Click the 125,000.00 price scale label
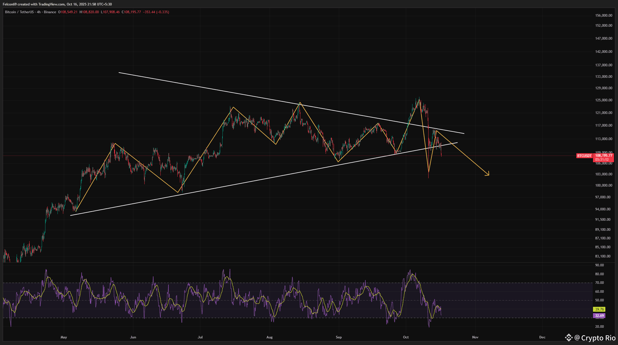Viewport: 618px width, 345px height. [604, 100]
